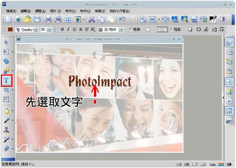
Task: Click the brown text color swatch
Action: tap(10, 29)
